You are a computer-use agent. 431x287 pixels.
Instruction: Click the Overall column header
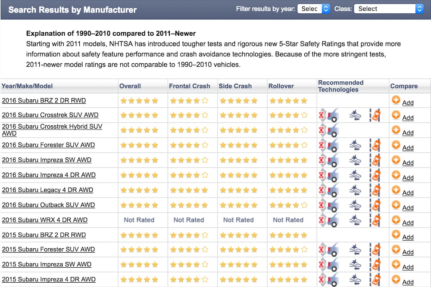[130, 86]
